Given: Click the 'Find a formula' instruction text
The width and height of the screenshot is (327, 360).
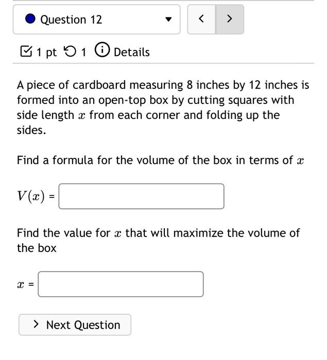Looking at the screenshot, I should (x=161, y=160).
